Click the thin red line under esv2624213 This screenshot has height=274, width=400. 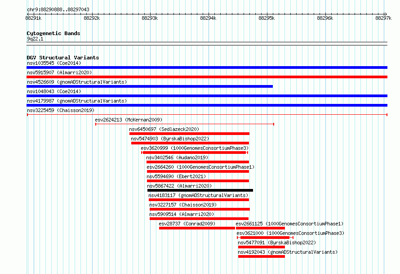tap(185, 124)
